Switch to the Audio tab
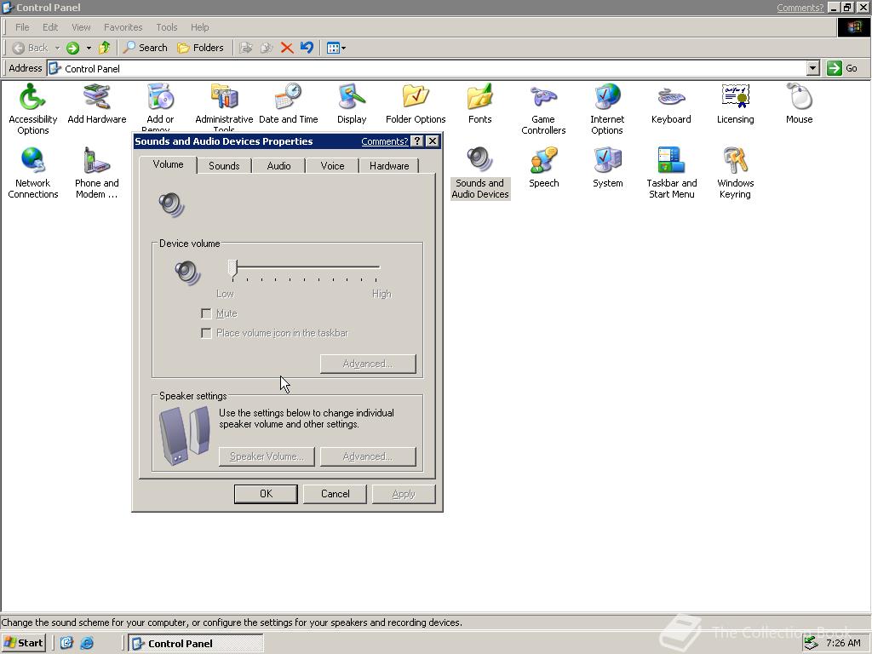Viewport: 872px width, 654px height. (x=278, y=166)
